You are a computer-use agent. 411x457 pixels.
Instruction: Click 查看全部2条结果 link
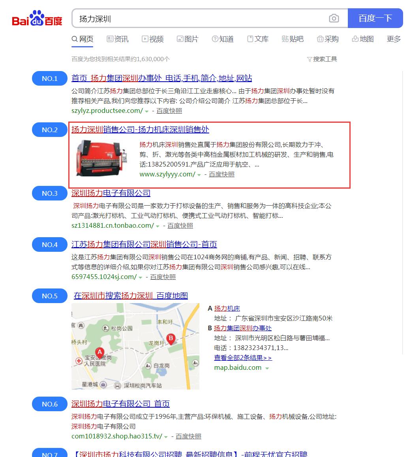pyautogui.click(x=243, y=358)
